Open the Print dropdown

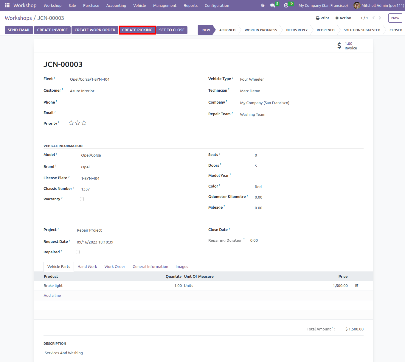[x=322, y=18]
